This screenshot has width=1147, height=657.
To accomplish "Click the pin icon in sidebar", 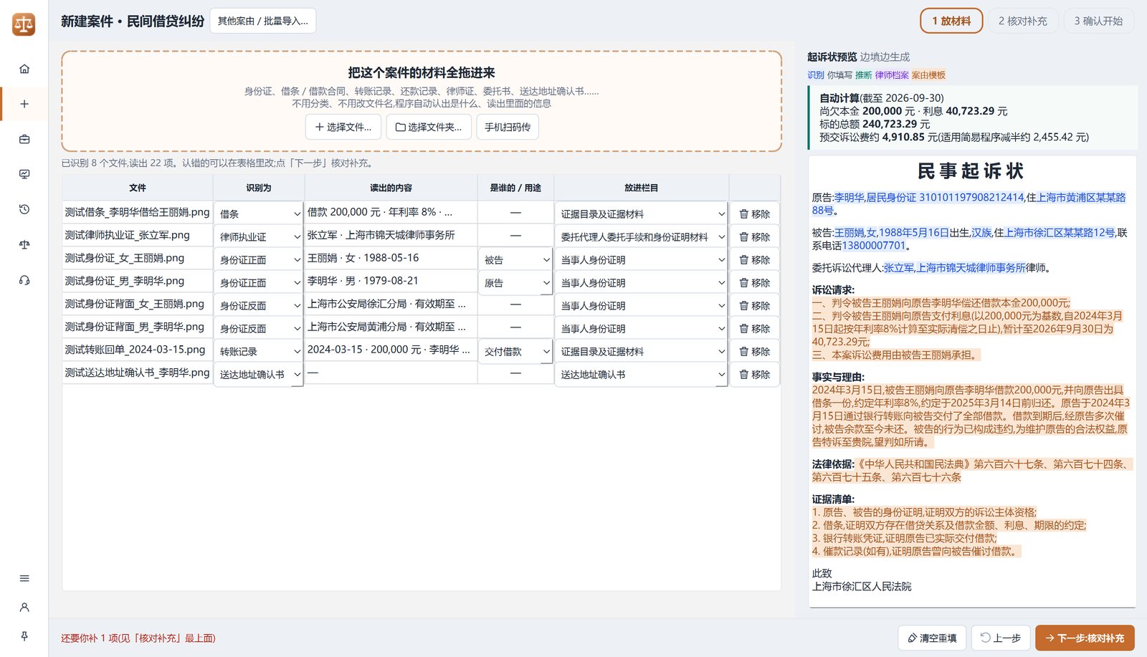I will coord(24,636).
